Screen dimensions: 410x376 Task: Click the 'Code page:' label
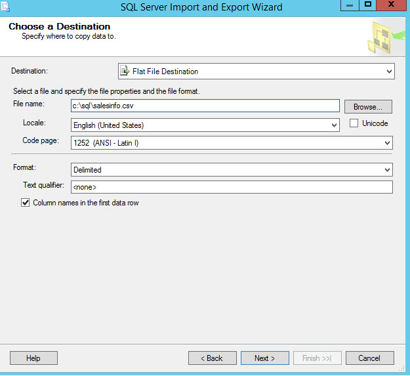pos(41,140)
